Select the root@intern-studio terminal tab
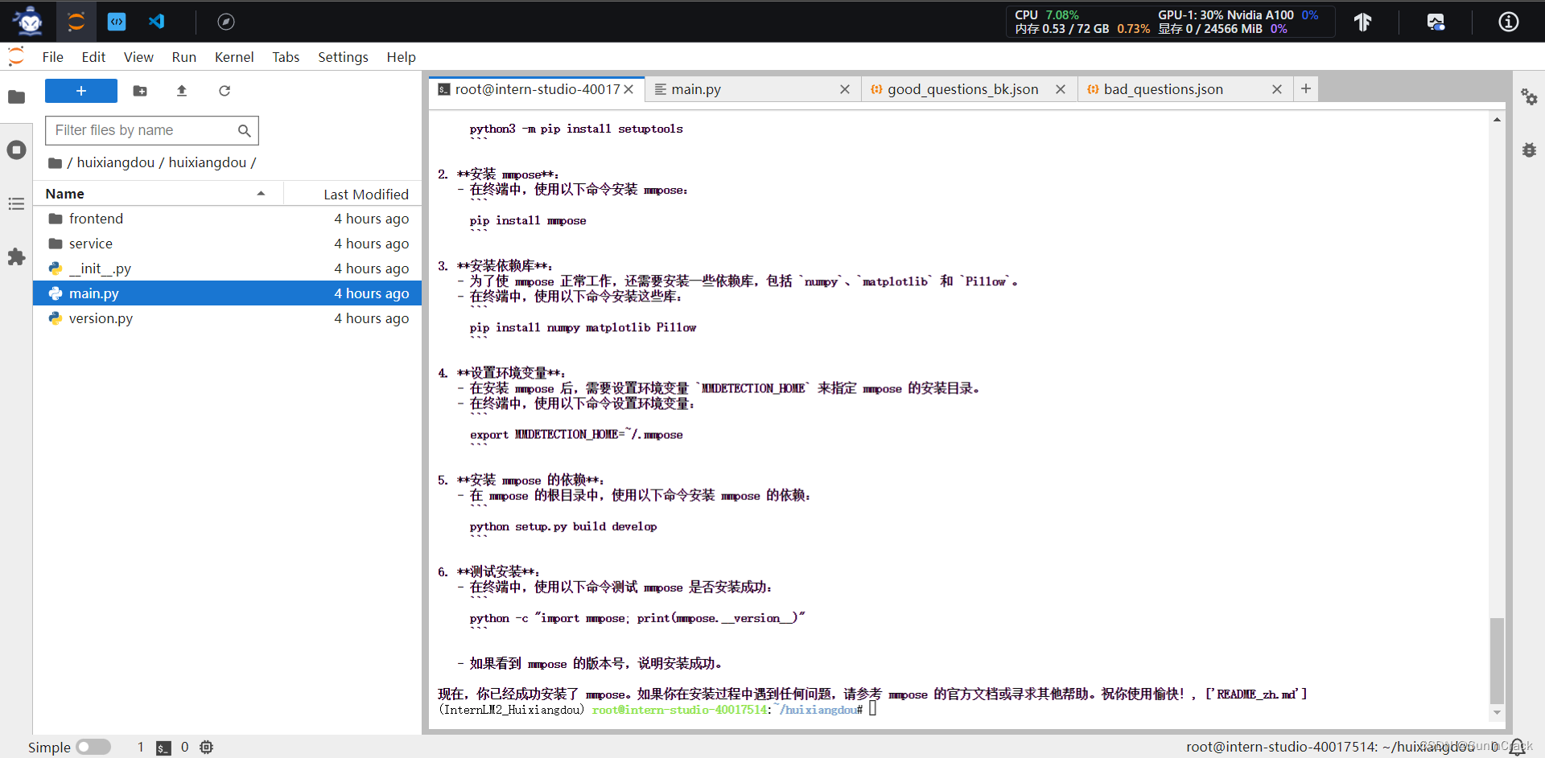Screen dimensions: 1545x758 (537, 89)
